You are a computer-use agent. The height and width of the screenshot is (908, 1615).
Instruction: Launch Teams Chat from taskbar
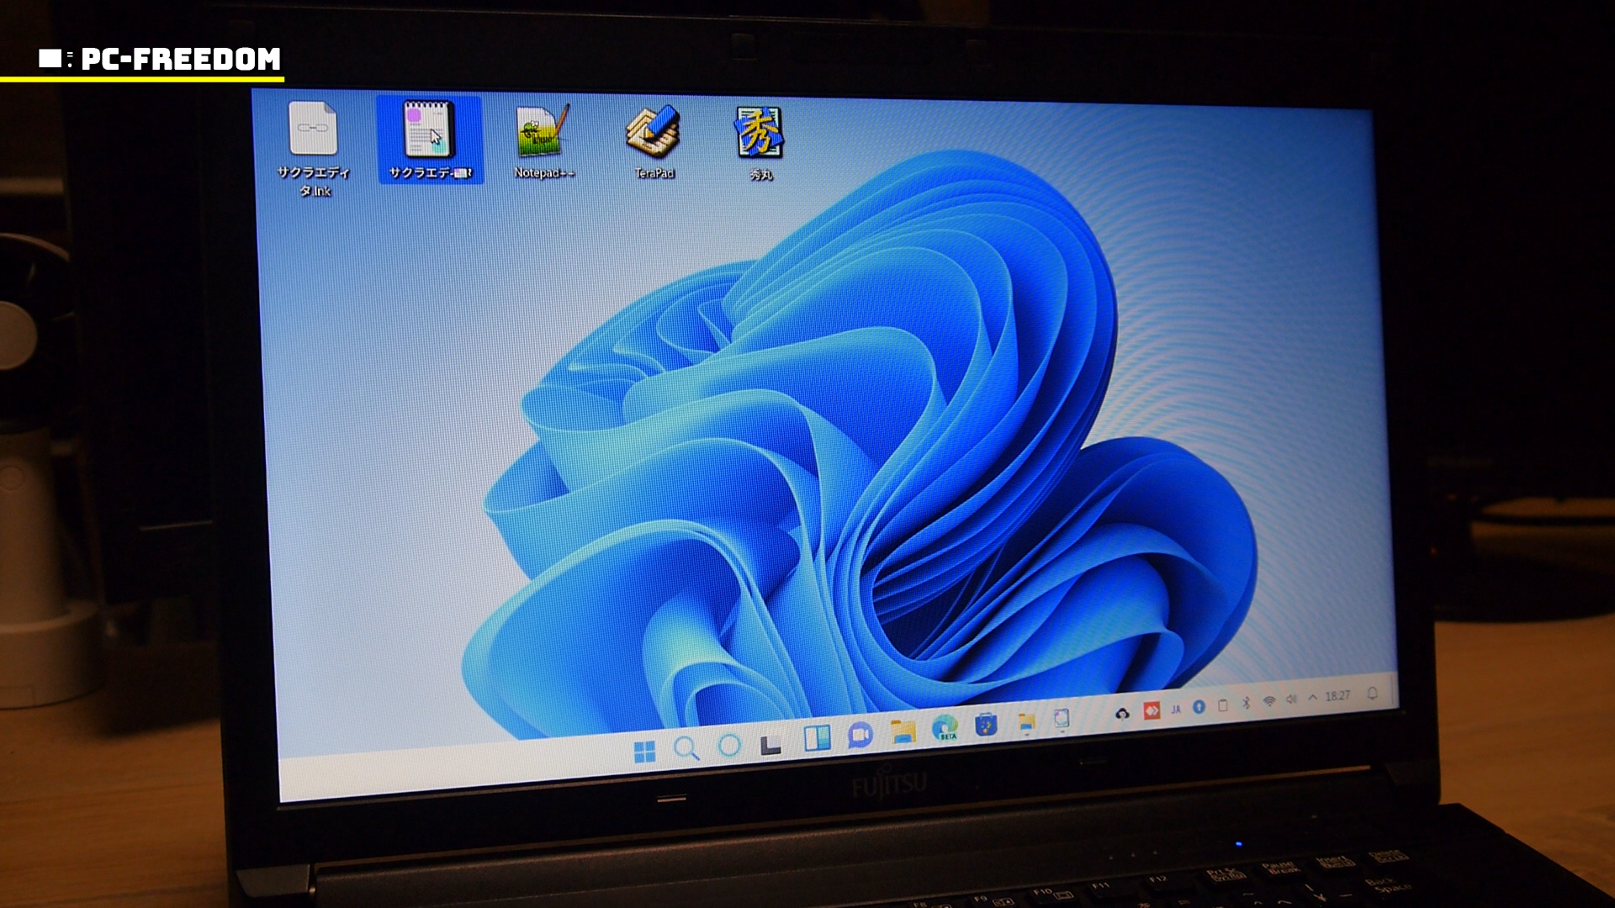coord(860,736)
